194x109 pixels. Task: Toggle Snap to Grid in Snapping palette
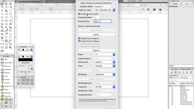(19, 80)
